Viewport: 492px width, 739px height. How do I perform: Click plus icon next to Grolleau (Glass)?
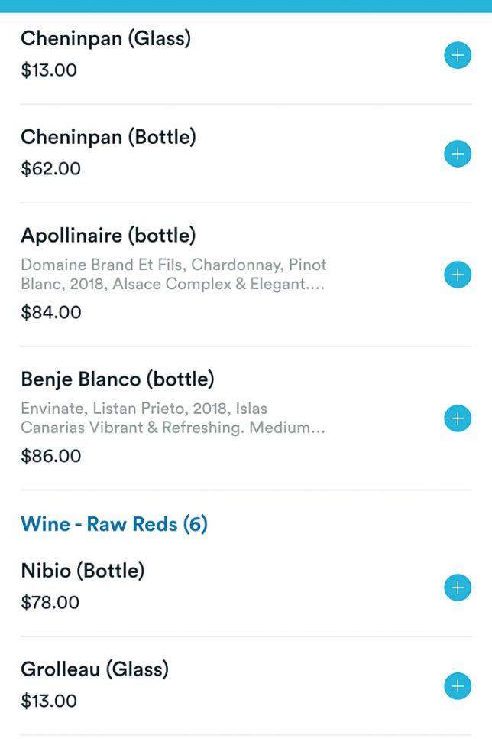[x=458, y=686]
